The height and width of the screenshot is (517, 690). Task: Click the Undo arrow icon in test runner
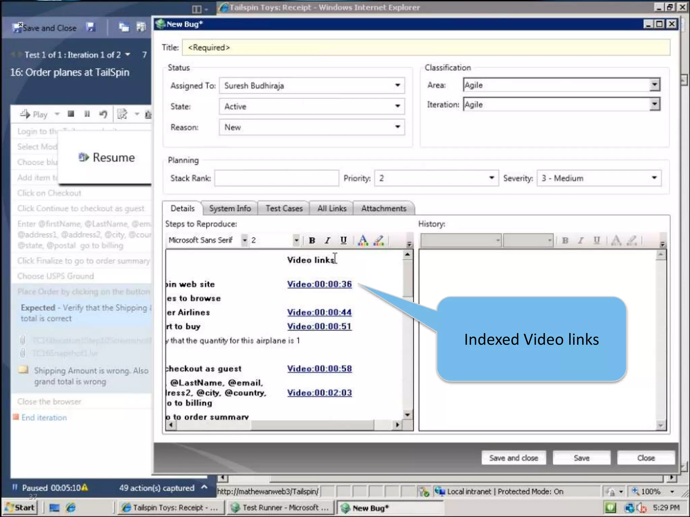(103, 114)
